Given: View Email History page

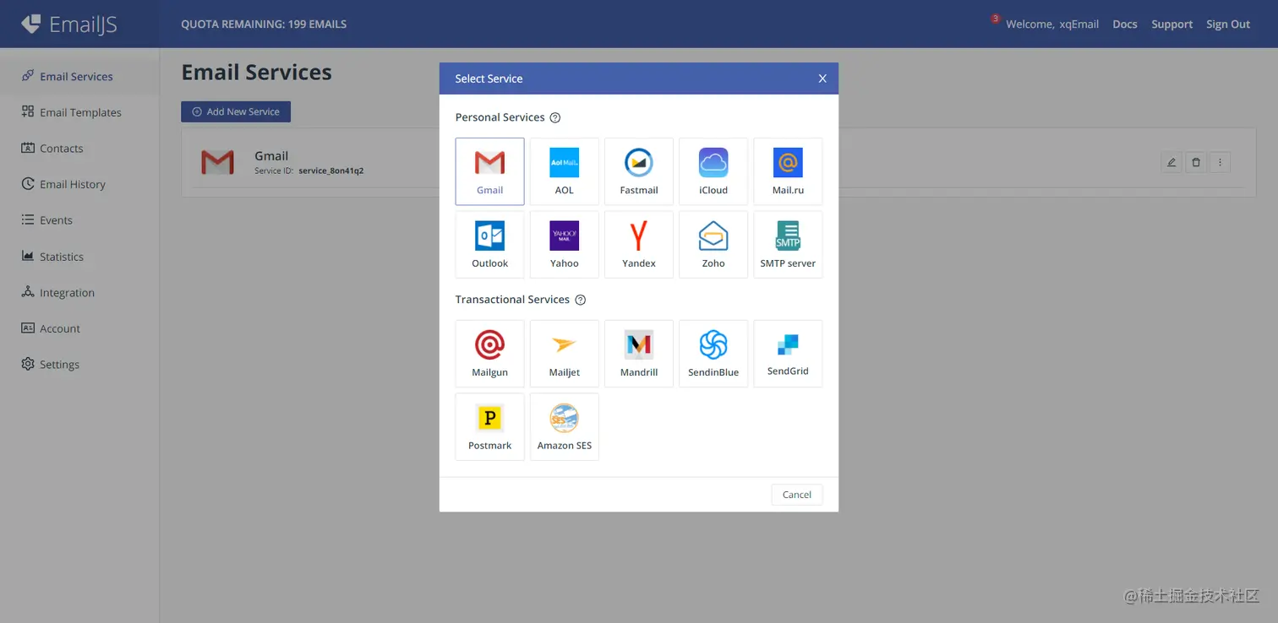Looking at the screenshot, I should (79, 184).
